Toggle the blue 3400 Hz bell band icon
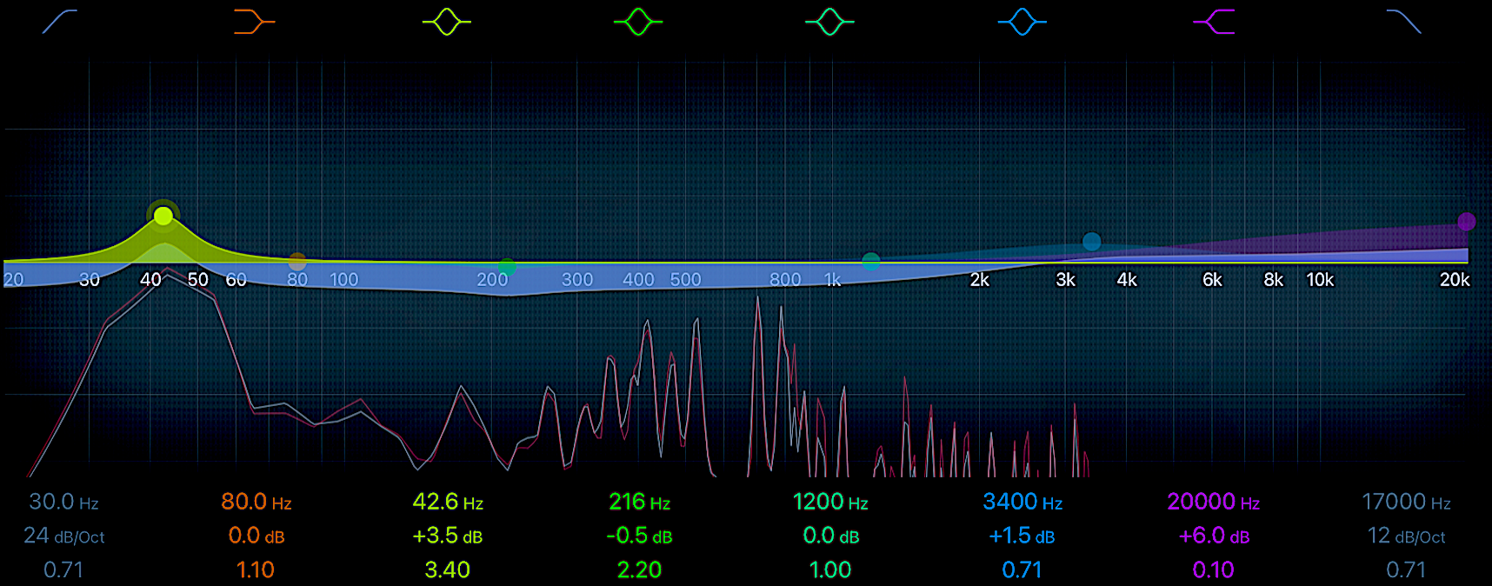Viewport: 1492px width, 586px height. point(1022,22)
